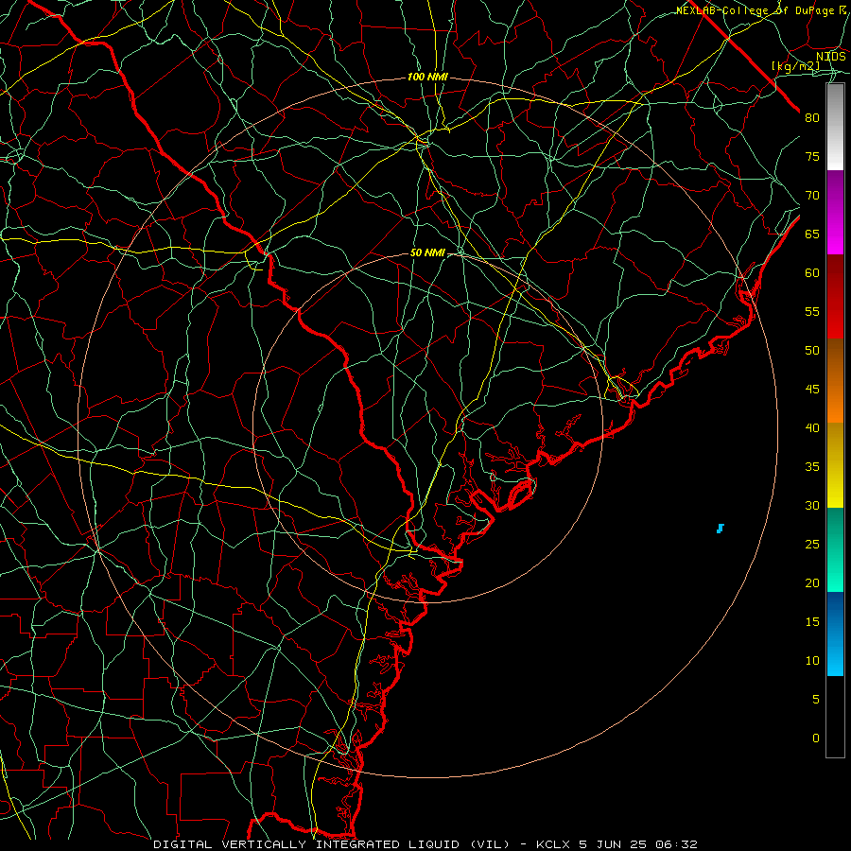Click the small blue radar echo offshore

coord(721,528)
